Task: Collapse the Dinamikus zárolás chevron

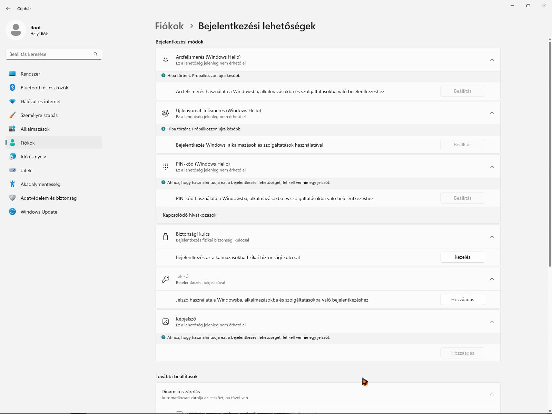Action: click(492, 394)
